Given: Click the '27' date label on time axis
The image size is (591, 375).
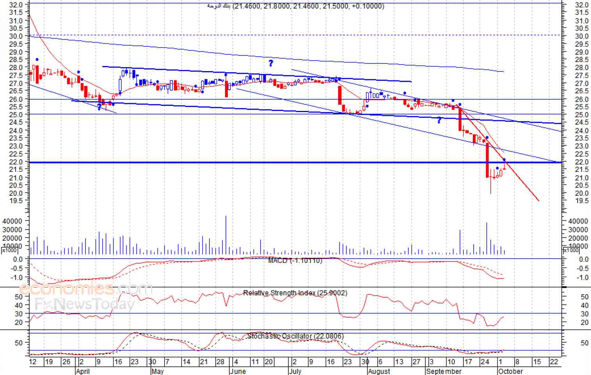Looking at the screenshot, I should point(417,362).
